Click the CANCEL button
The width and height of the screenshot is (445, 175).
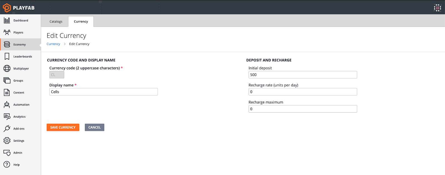95,127
